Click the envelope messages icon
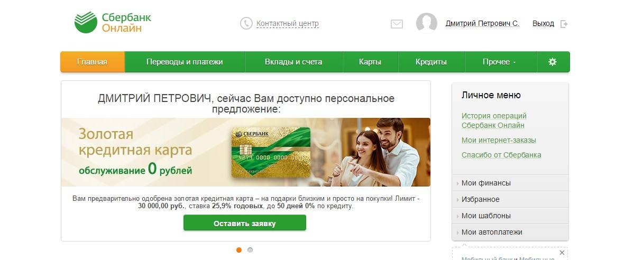This screenshot has height=260, width=625. coord(397,24)
